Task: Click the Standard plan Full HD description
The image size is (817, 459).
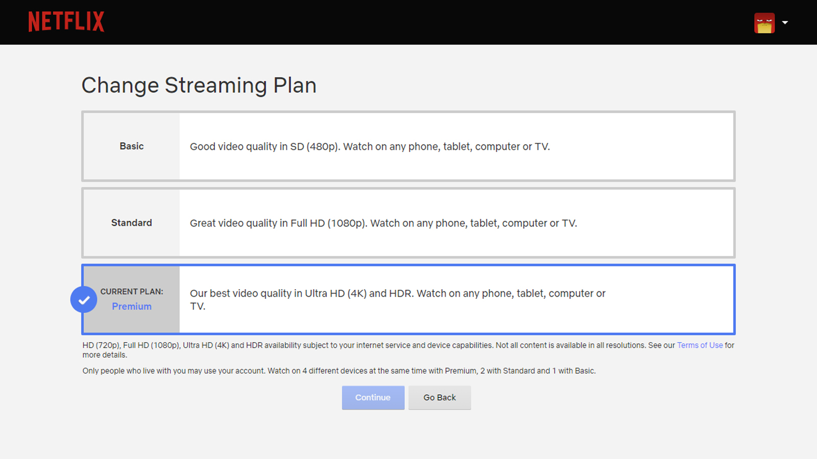Action: point(383,223)
